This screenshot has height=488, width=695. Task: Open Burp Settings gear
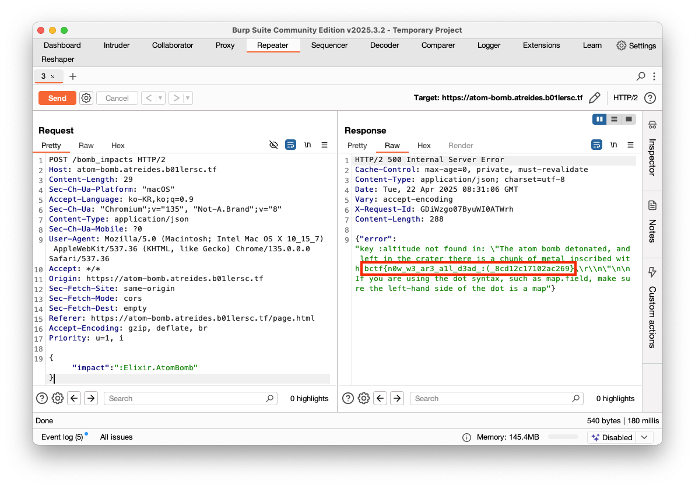coord(622,45)
